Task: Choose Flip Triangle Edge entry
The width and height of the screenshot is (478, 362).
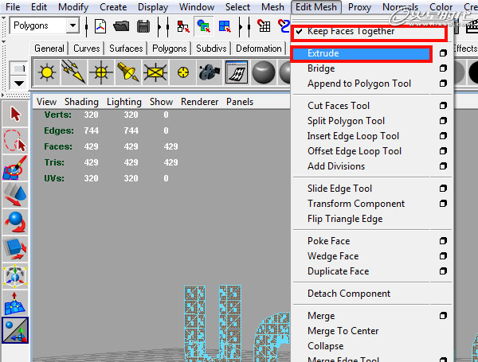Action: click(x=345, y=219)
